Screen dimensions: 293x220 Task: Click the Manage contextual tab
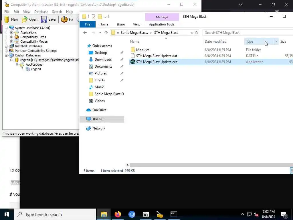[162, 17]
